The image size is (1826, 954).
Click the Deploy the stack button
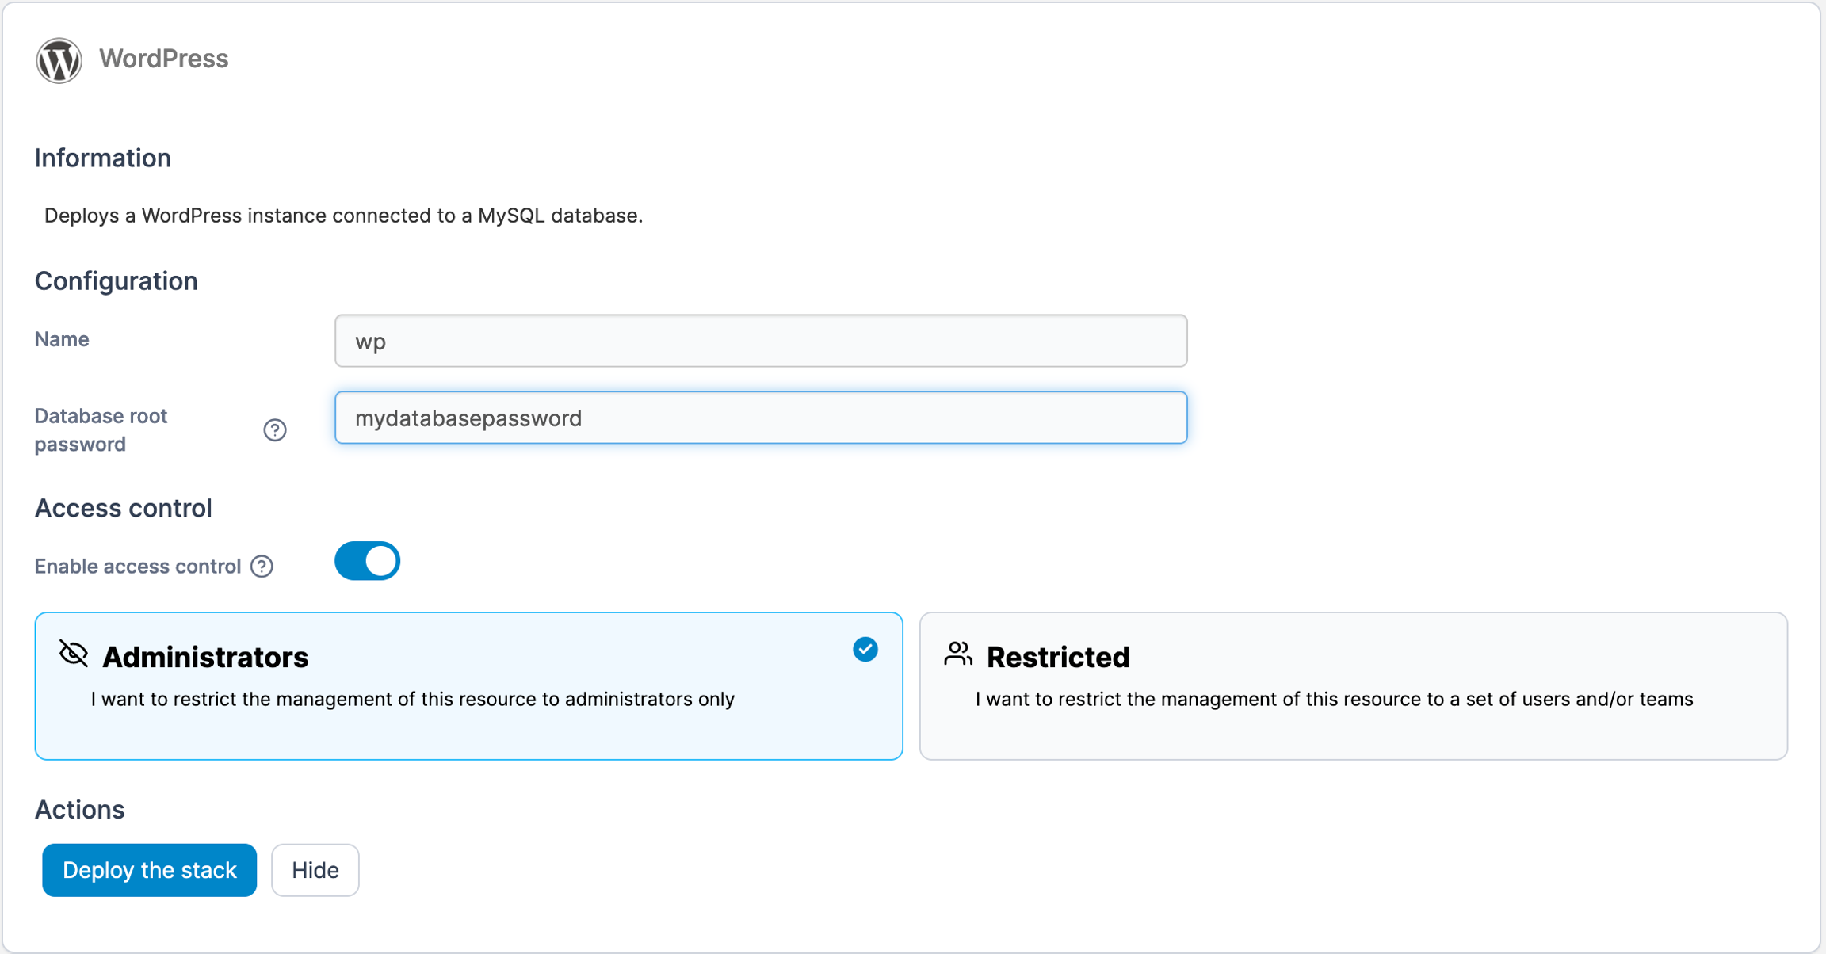[149, 870]
